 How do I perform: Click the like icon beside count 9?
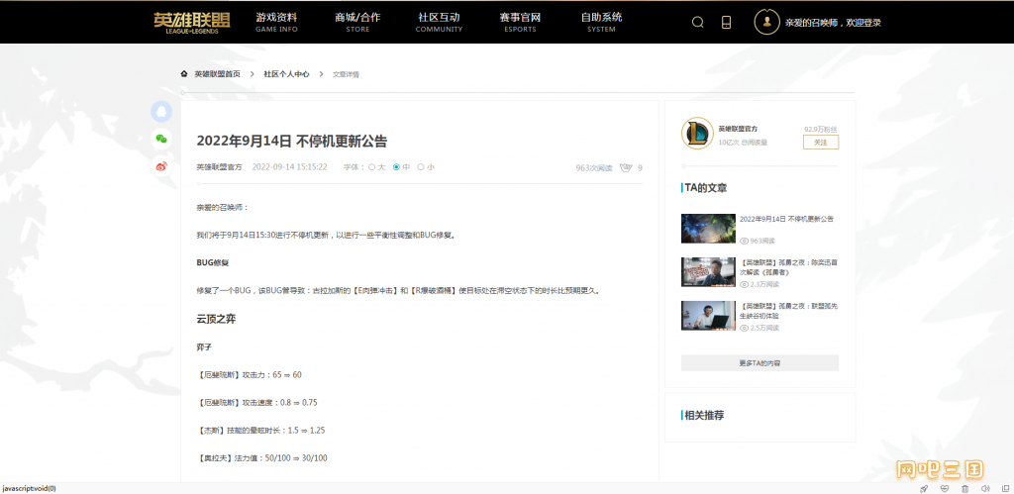point(626,168)
